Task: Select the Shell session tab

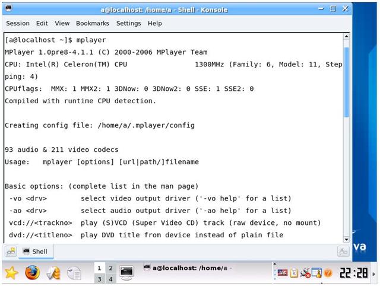Action: pyautogui.click(x=36, y=252)
